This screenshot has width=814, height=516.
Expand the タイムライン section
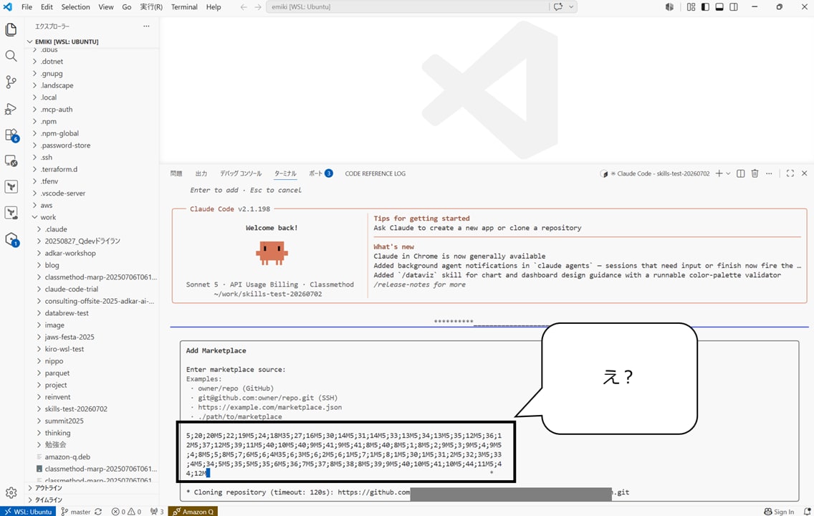[48, 500]
